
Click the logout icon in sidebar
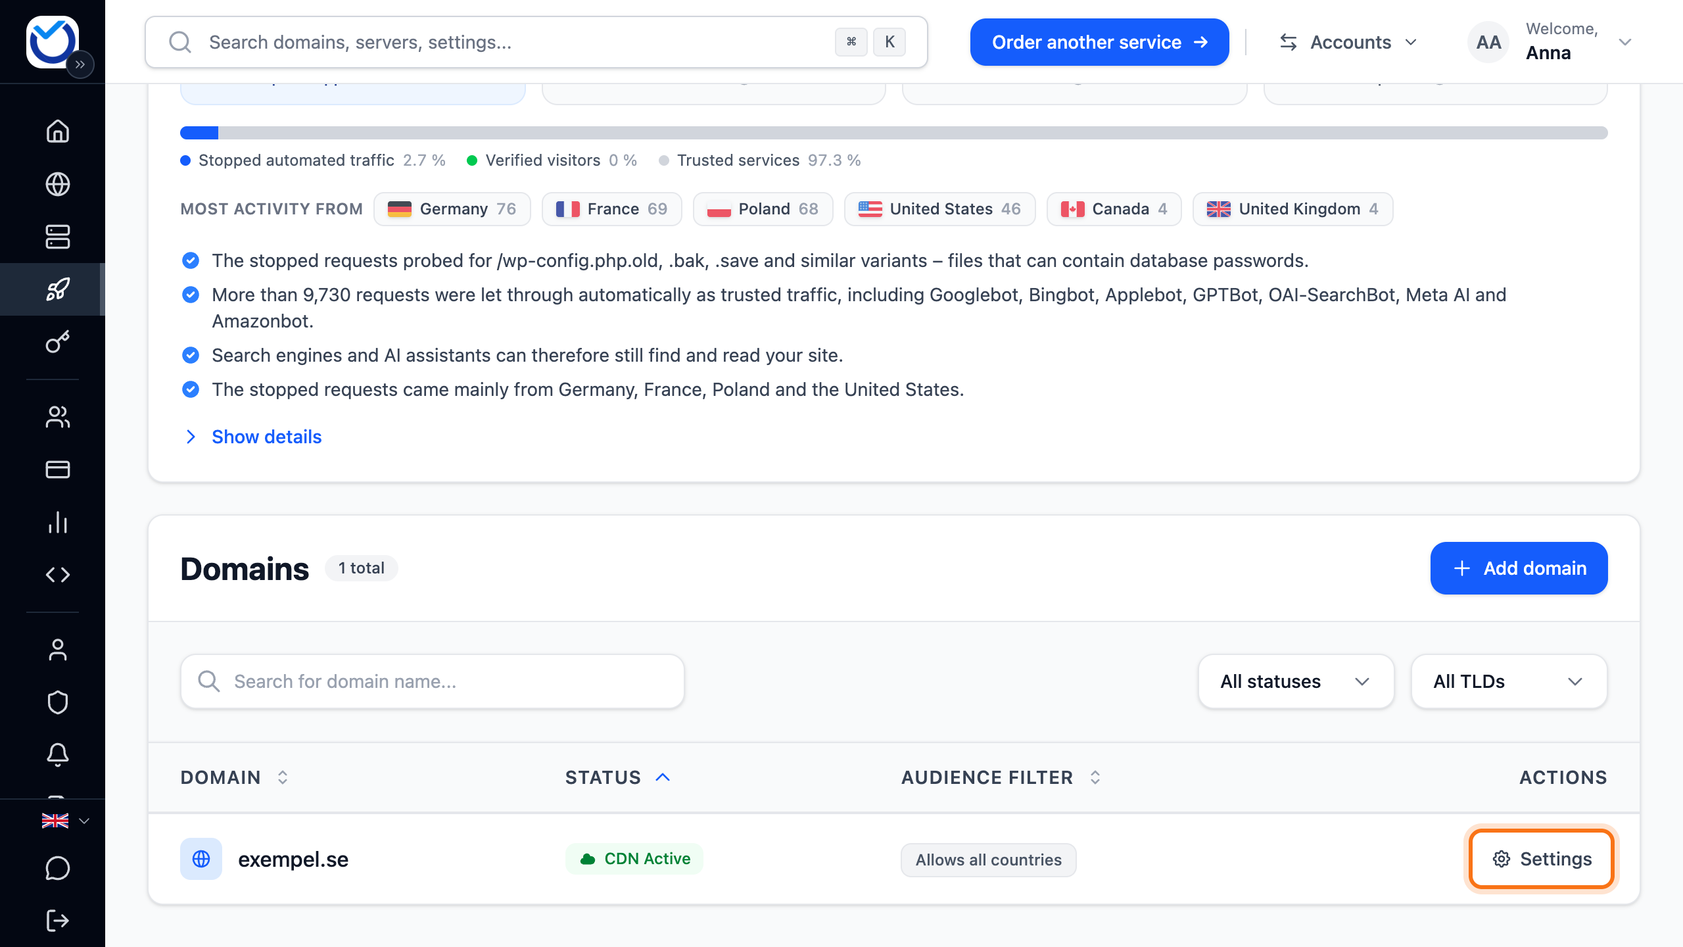pyautogui.click(x=58, y=921)
